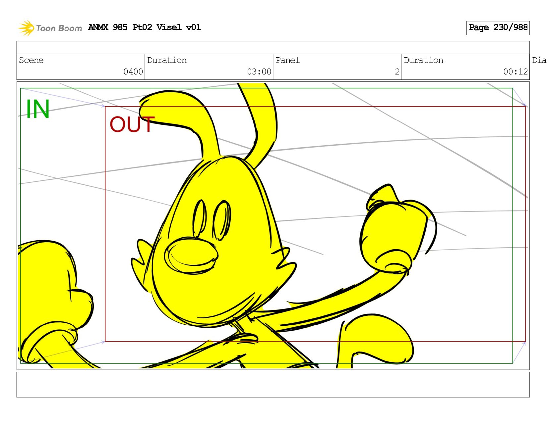Click the 'Scene' label
This screenshot has height=422, width=547.
31,60
